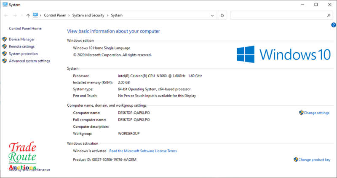Screen dimensions: 337x178
Task: Click the search magnifier icon
Action: (x=329, y=15)
